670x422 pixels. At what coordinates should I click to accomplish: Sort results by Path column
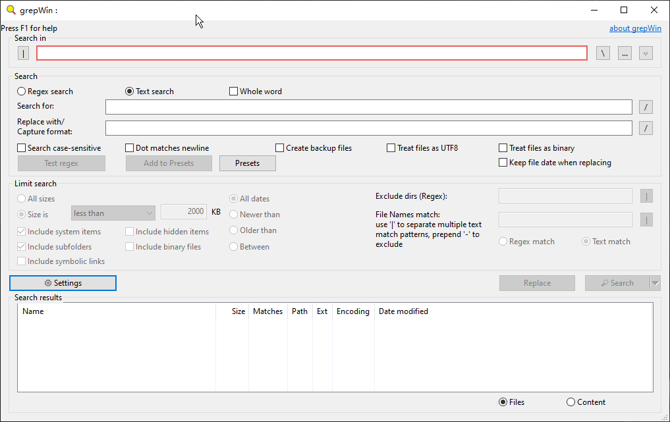300,311
